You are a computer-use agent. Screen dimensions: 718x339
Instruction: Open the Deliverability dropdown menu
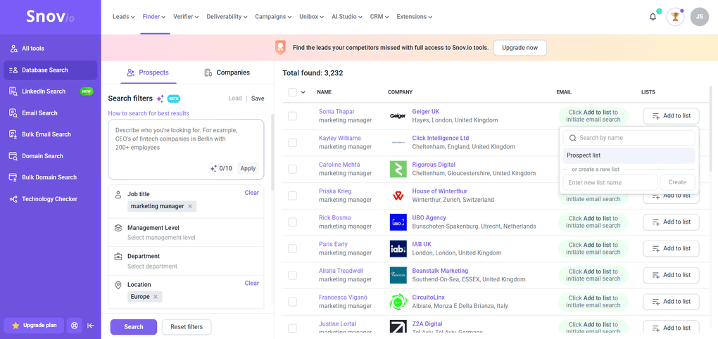(x=227, y=17)
